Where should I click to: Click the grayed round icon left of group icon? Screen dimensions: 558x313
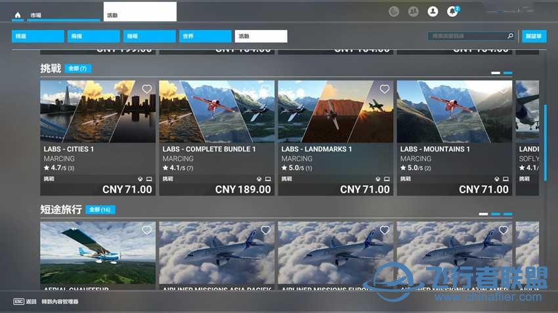pyautogui.click(x=394, y=11)
